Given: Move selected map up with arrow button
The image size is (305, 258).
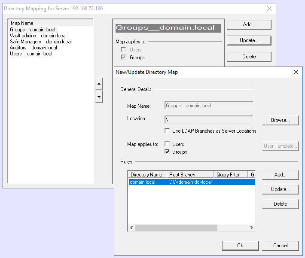Looking at the screenshot, I should click(99, 84).
